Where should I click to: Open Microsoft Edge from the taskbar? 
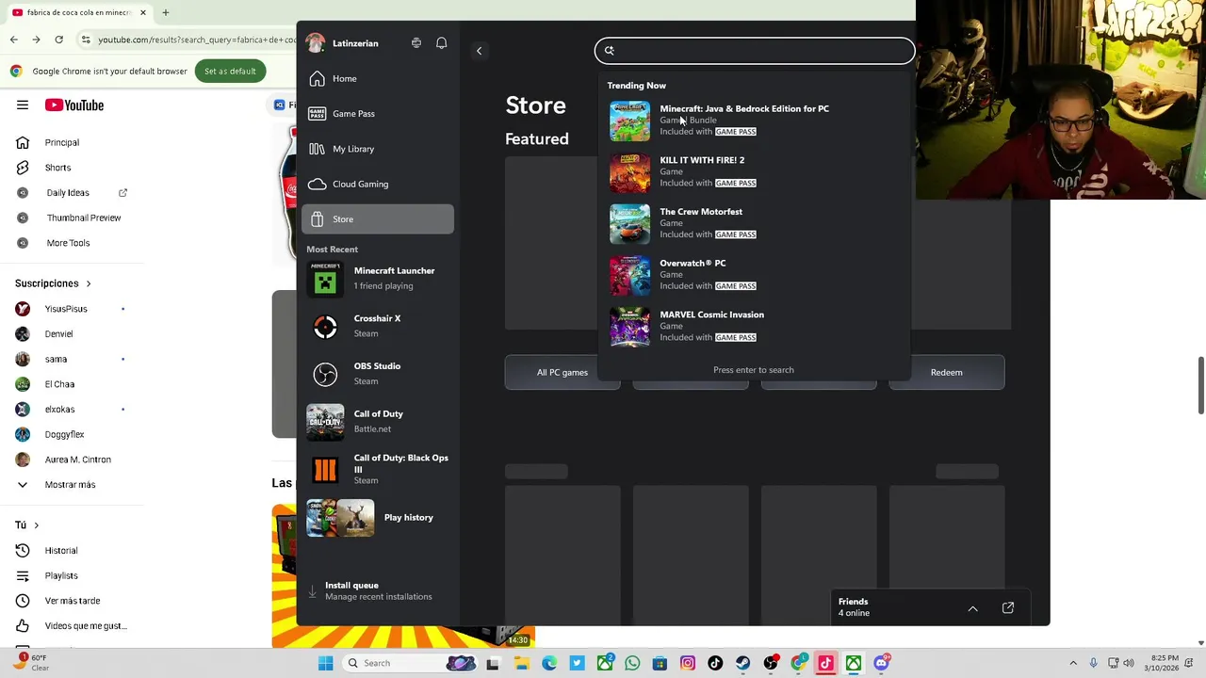click(x=549, y=664)
